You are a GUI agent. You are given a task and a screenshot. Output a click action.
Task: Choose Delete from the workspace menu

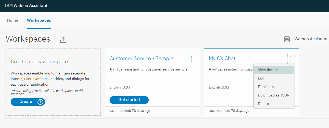[x=274, y=104]
